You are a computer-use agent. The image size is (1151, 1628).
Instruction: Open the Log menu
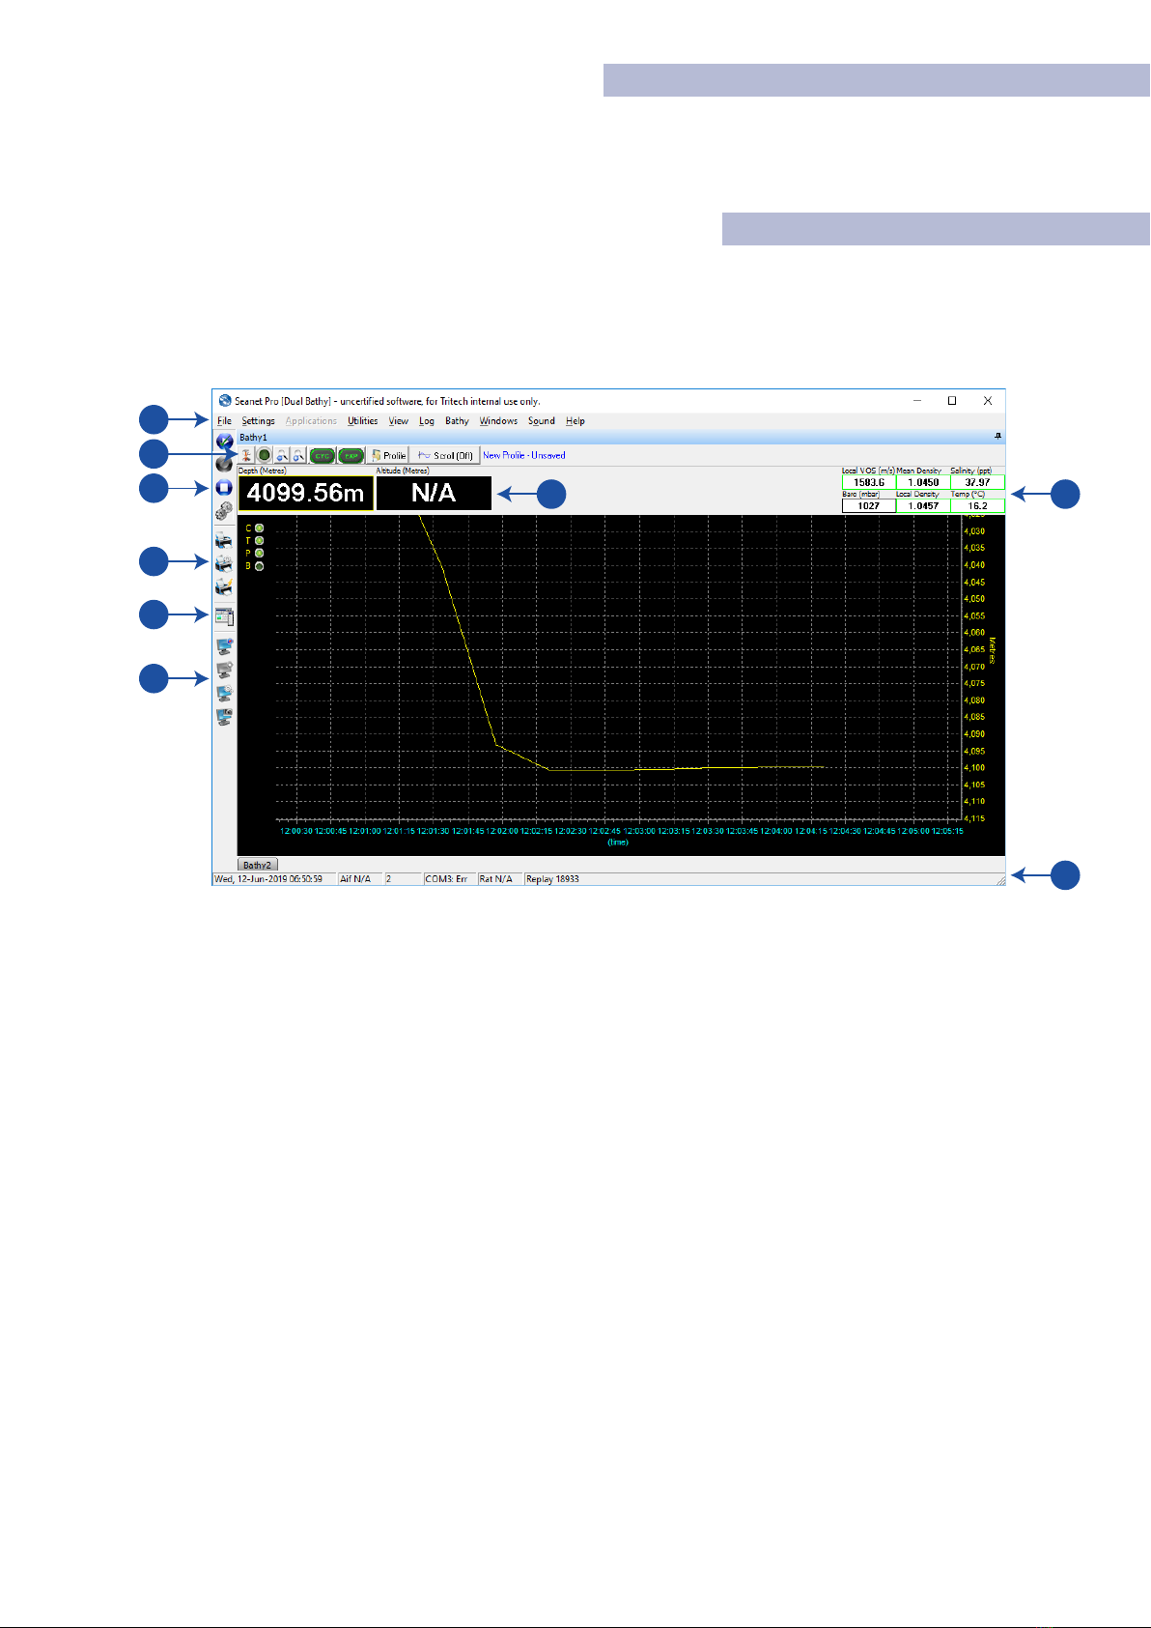coord(427,421)
